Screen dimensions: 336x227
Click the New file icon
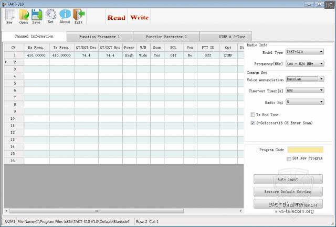9,16
